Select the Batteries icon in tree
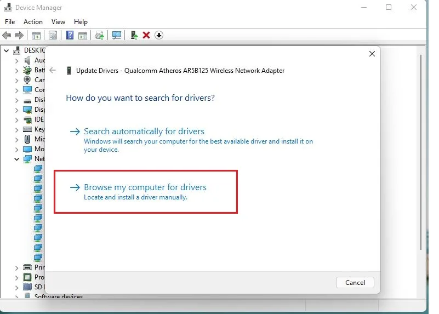The image size is (439, 314). (27, 70)
